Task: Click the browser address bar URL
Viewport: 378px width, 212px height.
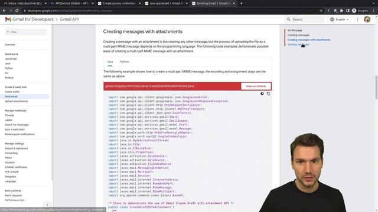Action: click(x=70, y=11)
